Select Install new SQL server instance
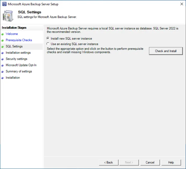Viewport: 186px width, 169px height. click(48, 38)
